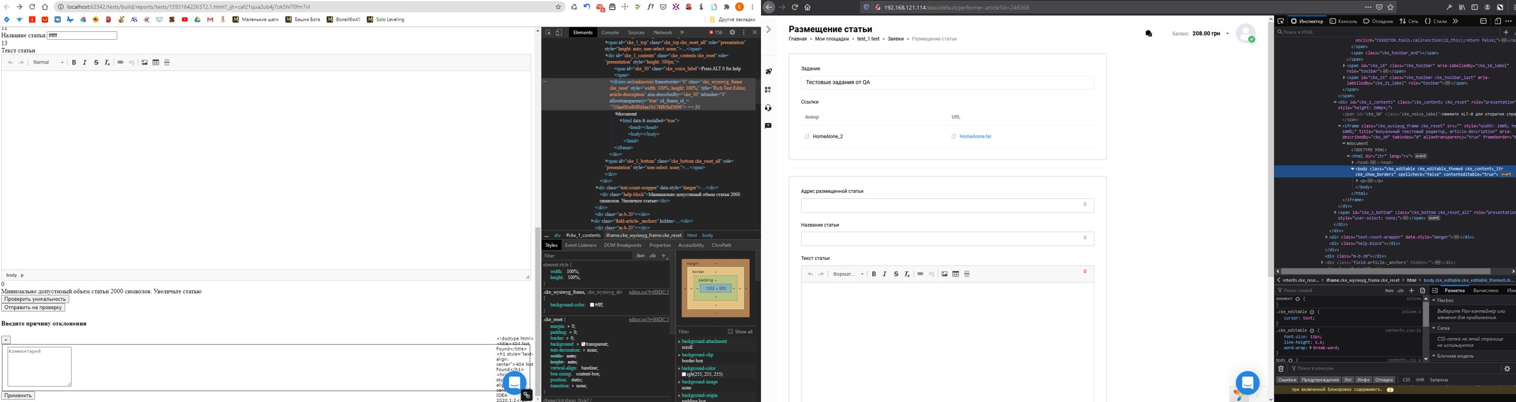Image resolution: width=1516 pixels, height=402 pixels.
Task: Show more Firefox DevTools tools chevron
Action: (1455, 21)
